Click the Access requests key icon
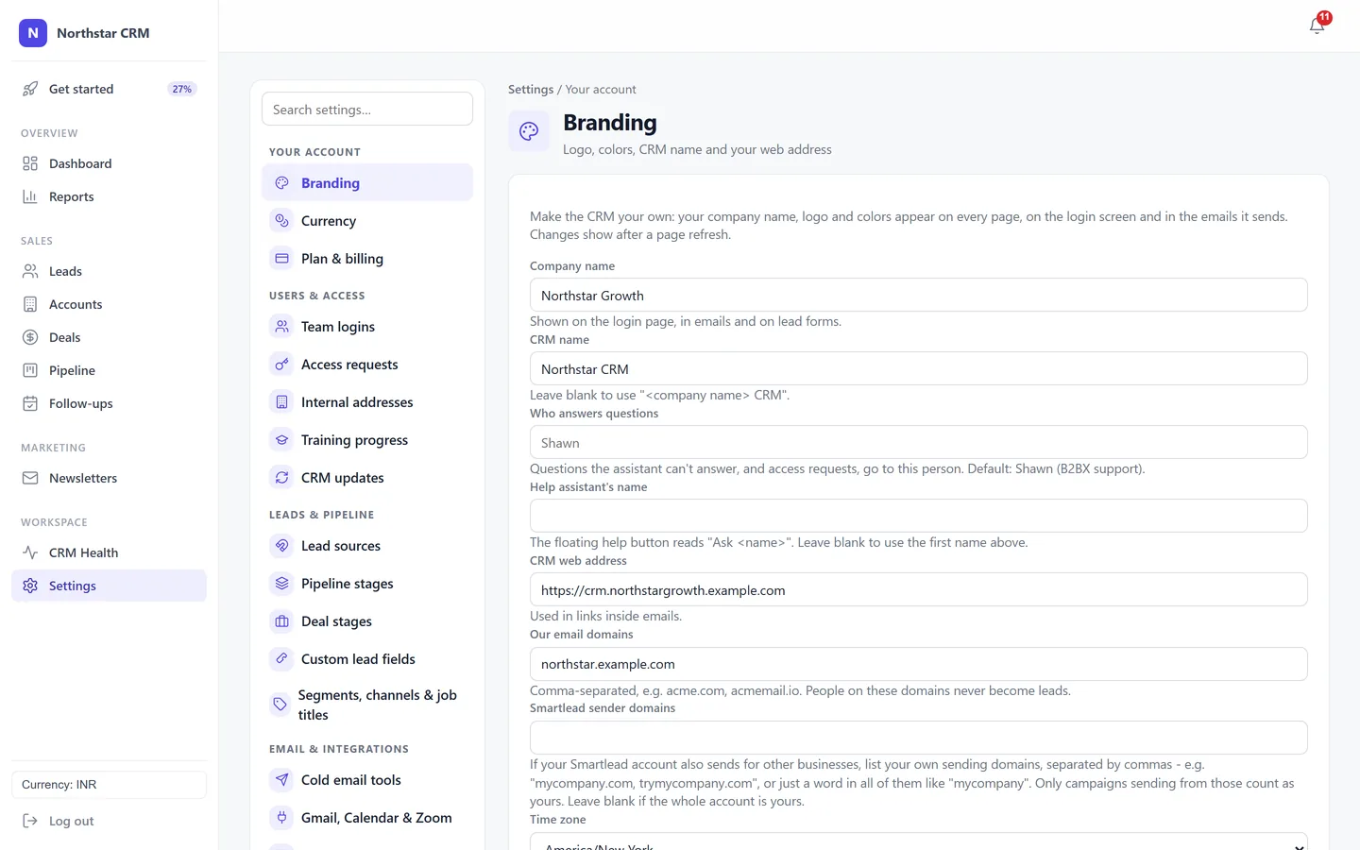1360x850 pixels. [x=281, y=365]
